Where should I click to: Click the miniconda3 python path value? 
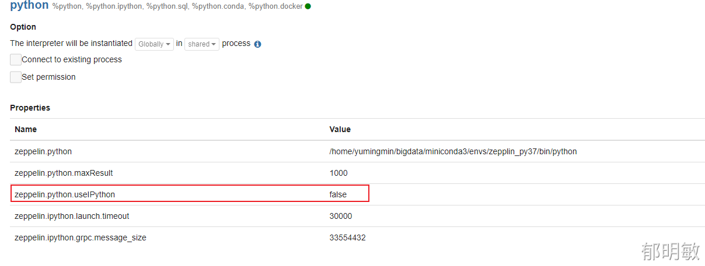coord(453,151)
